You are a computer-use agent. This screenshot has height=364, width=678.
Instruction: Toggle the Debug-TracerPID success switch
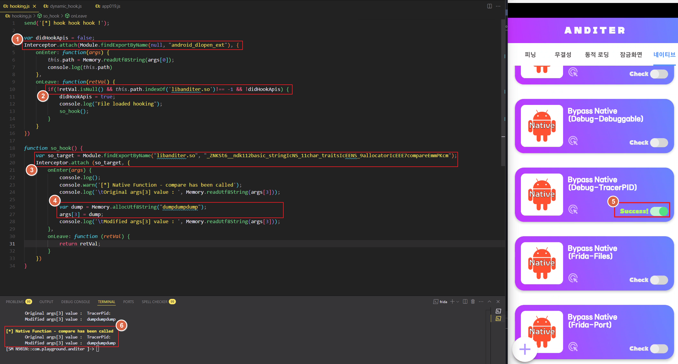tap(659, 211)
